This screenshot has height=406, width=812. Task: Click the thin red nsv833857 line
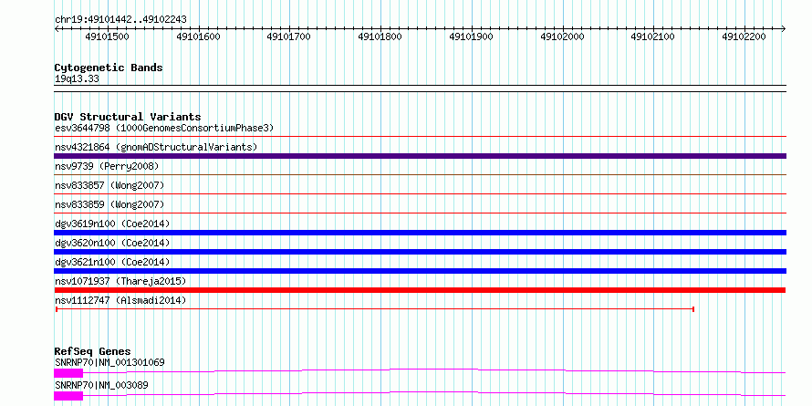click(x=420, y=194)
